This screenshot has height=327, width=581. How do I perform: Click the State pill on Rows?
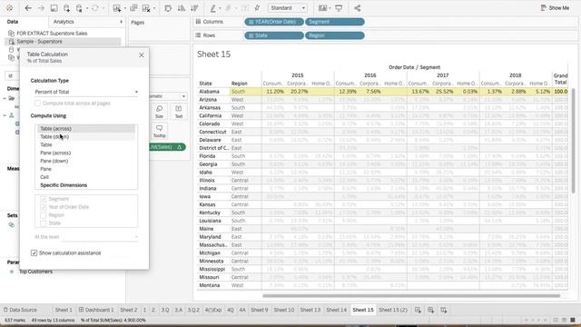coord(274,35)
